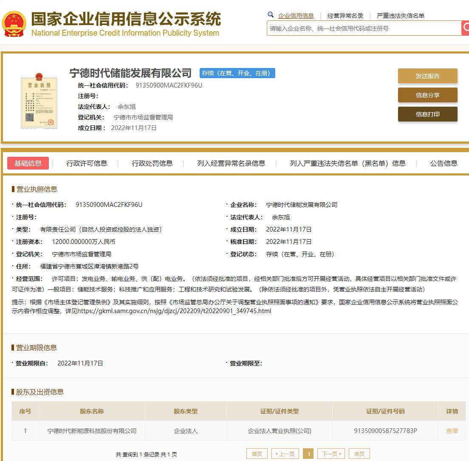The width and height of the screenshot is (469, 461).
Task: Click certificate number 91350900587527783P cell
Action: 385,431
